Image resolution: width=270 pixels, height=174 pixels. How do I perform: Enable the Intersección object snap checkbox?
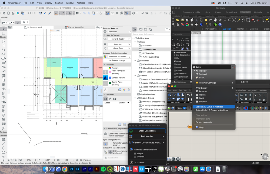point(175,74)
